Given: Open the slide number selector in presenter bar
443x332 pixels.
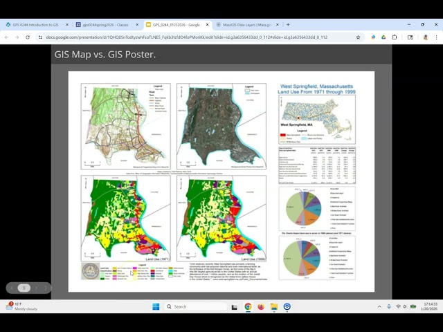Looking at the screenshot, I should [24, 288].
